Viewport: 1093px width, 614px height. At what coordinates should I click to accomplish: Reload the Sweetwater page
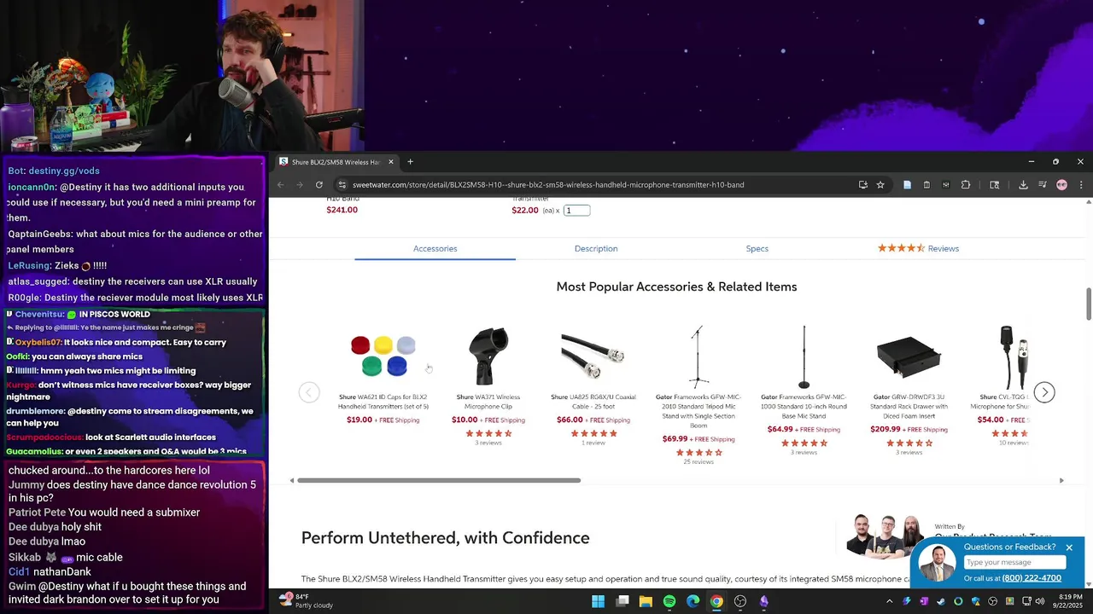(319, 185)
